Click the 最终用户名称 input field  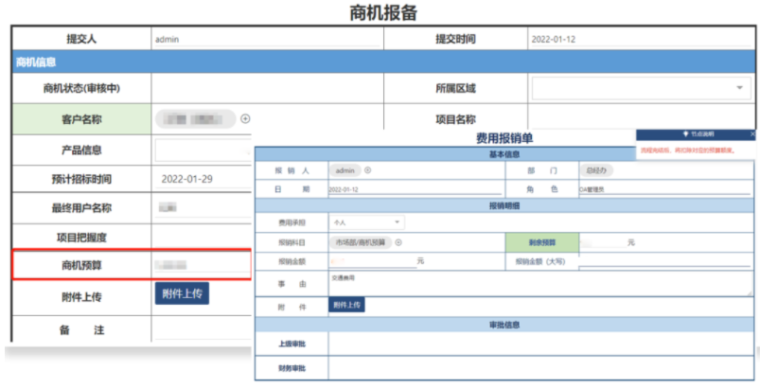click(x=203, y=208)
